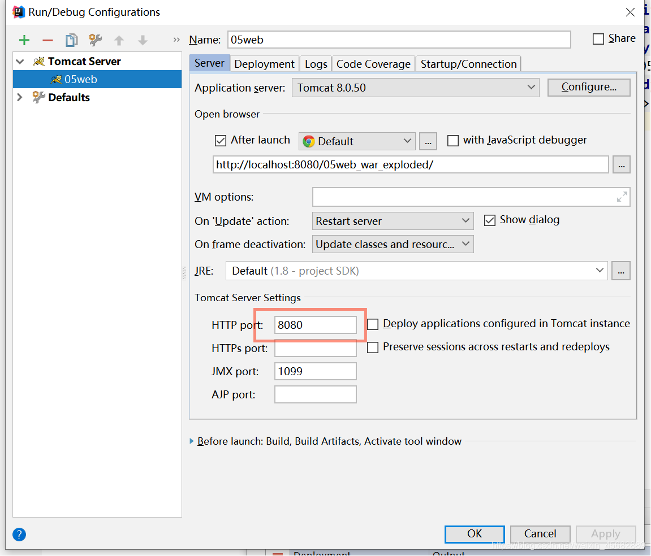Open On 'Update' action Restart server dropdown
Screen dimensions: 651x556
coord(393,221)
